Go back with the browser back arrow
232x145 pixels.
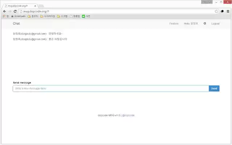pyautogui.click(x=4, y=11)
